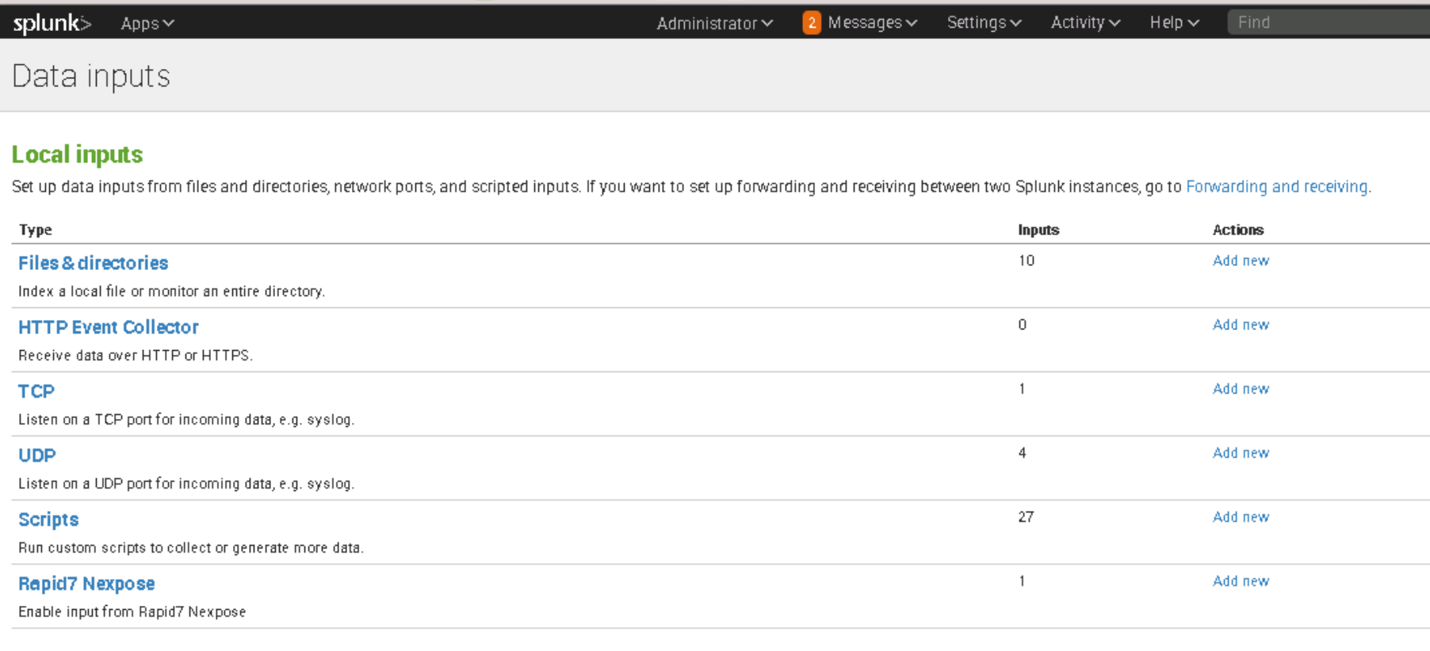This screenshot has height=651, width=1430.
Task: Open the Apps dropdown menu
Action: click(x=147, y=24)
